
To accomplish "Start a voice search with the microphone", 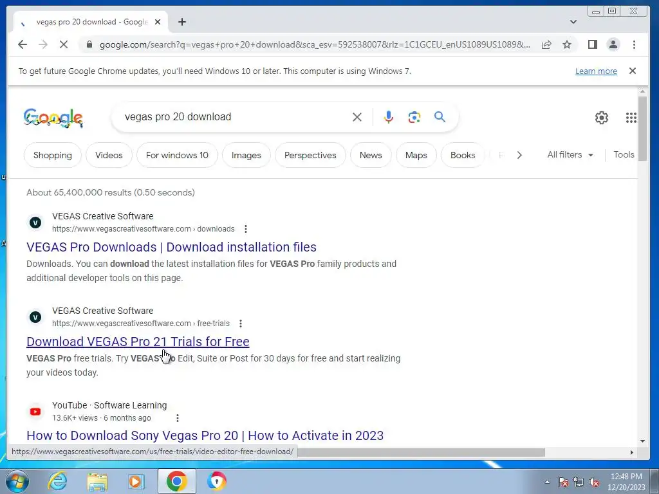I will click(388, 117).
